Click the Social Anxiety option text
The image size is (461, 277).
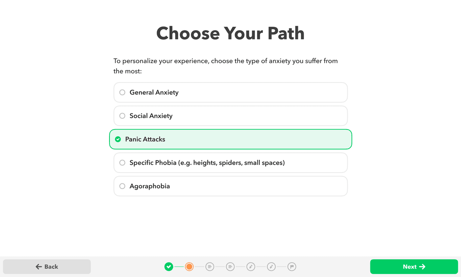pos(151,116)
